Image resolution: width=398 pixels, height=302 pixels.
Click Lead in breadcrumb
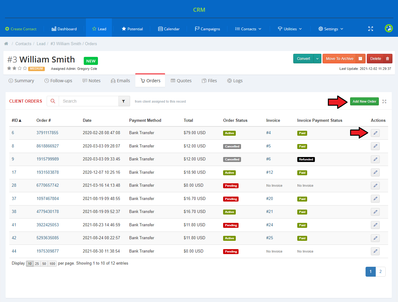point(41,44)
